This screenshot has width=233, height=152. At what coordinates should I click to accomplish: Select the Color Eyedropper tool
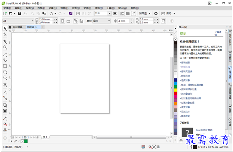click(x=5, y=118)
